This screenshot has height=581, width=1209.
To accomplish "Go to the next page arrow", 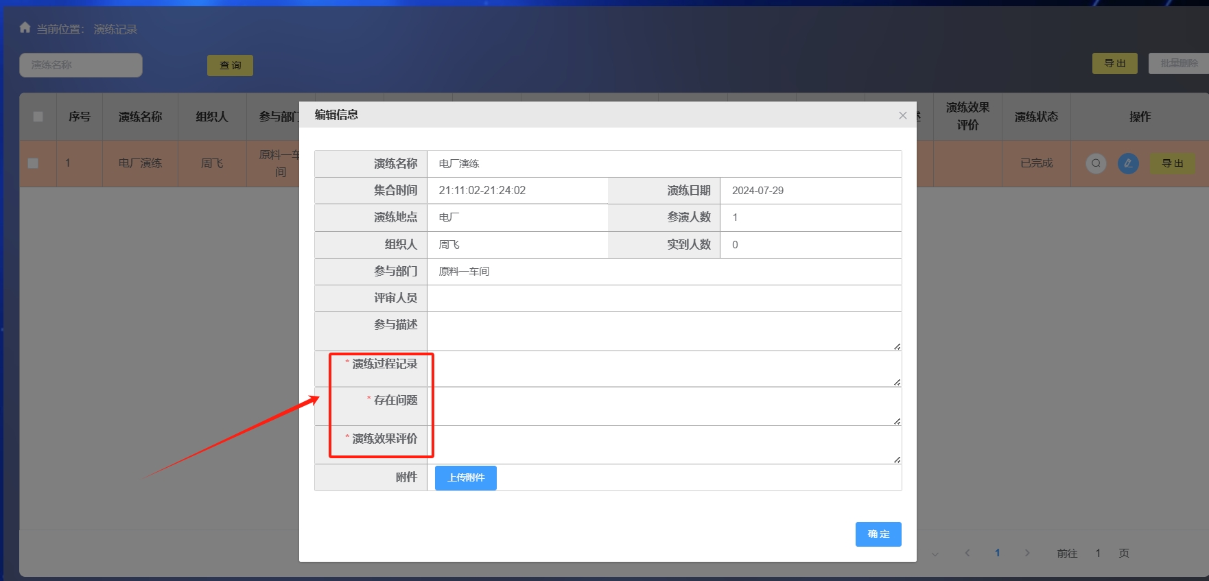I will pyautogui.click(x=1027, y=553).
